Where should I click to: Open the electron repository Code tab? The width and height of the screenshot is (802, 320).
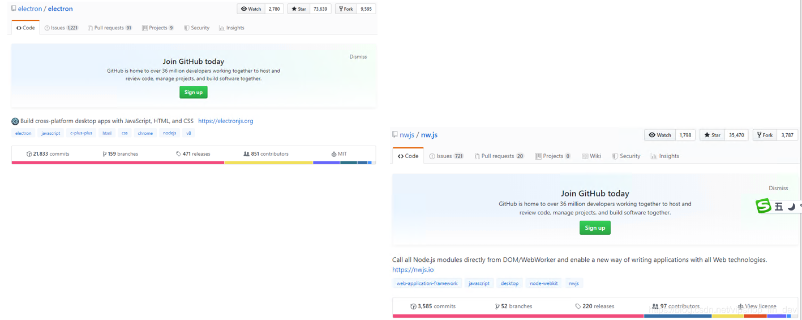click(25, 28)
